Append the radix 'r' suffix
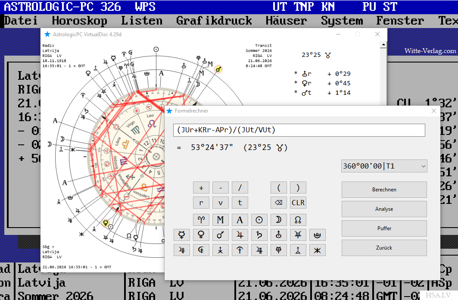Screen dimensions: 458x300 [x=201, y=203]
